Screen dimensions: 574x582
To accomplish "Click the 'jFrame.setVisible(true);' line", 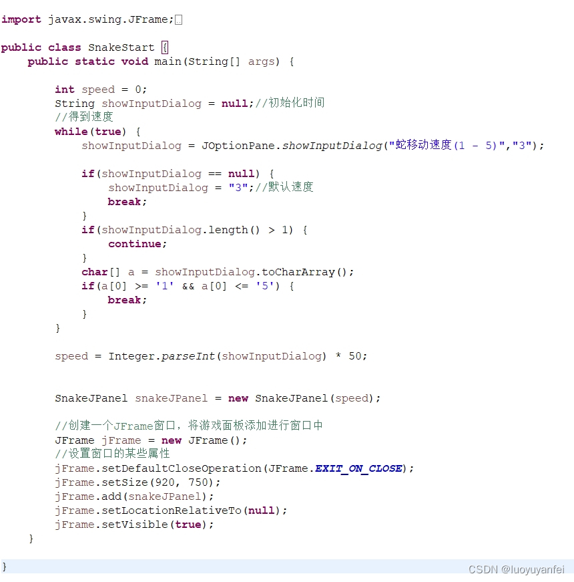I will click(134, 525).
